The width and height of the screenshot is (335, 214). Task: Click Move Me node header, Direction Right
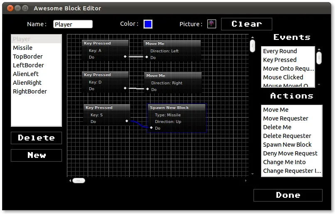pos(173,76)
